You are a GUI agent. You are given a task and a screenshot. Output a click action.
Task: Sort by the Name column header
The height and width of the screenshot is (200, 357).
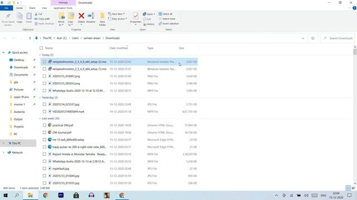[49, 48]
